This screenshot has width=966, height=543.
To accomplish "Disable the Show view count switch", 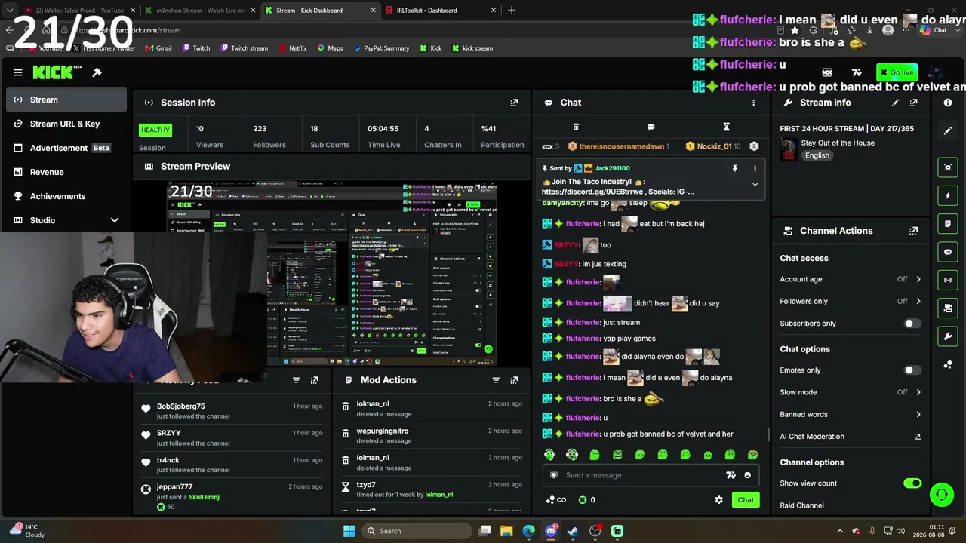I will [912, 483].
